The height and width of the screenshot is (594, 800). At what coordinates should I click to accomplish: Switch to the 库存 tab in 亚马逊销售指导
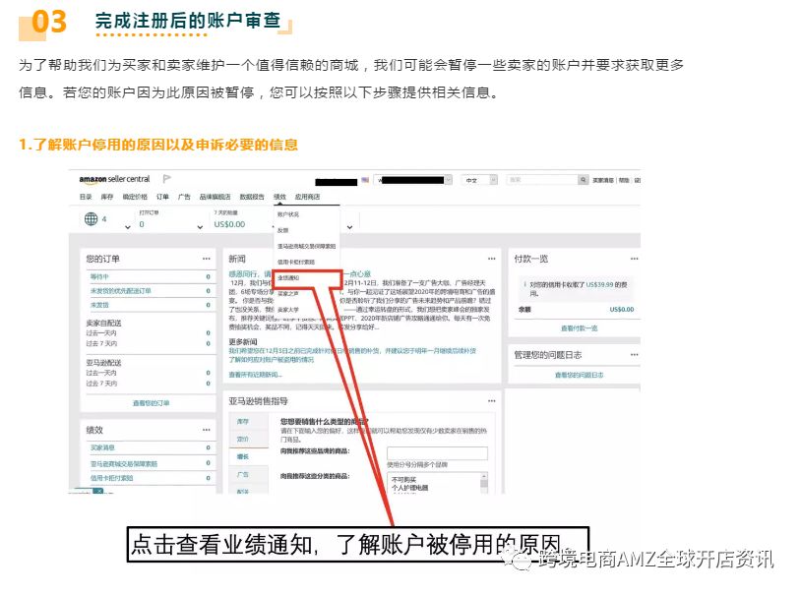tap(249, 422)
